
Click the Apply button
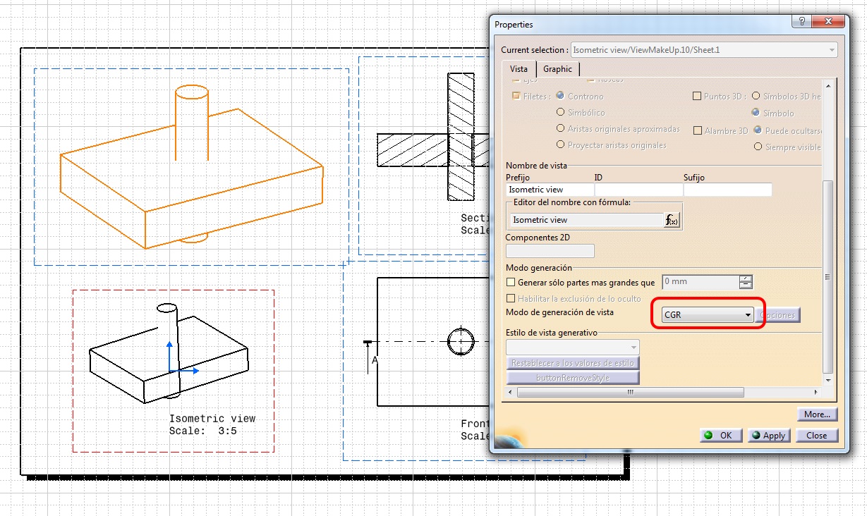click(768, 436)
